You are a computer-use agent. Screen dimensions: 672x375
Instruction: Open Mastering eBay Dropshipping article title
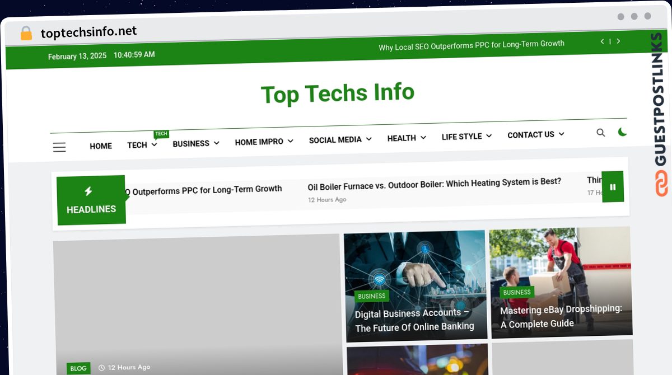point(561,316)
